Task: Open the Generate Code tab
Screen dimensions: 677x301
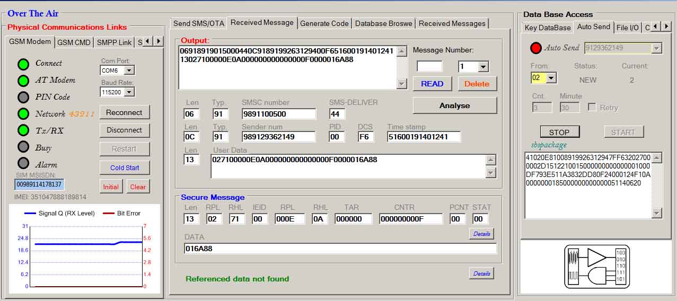Action: 324,23
